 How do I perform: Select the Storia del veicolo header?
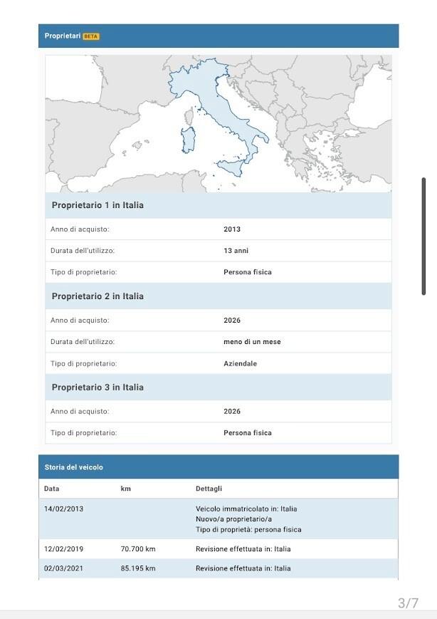[x=74, y=467]
